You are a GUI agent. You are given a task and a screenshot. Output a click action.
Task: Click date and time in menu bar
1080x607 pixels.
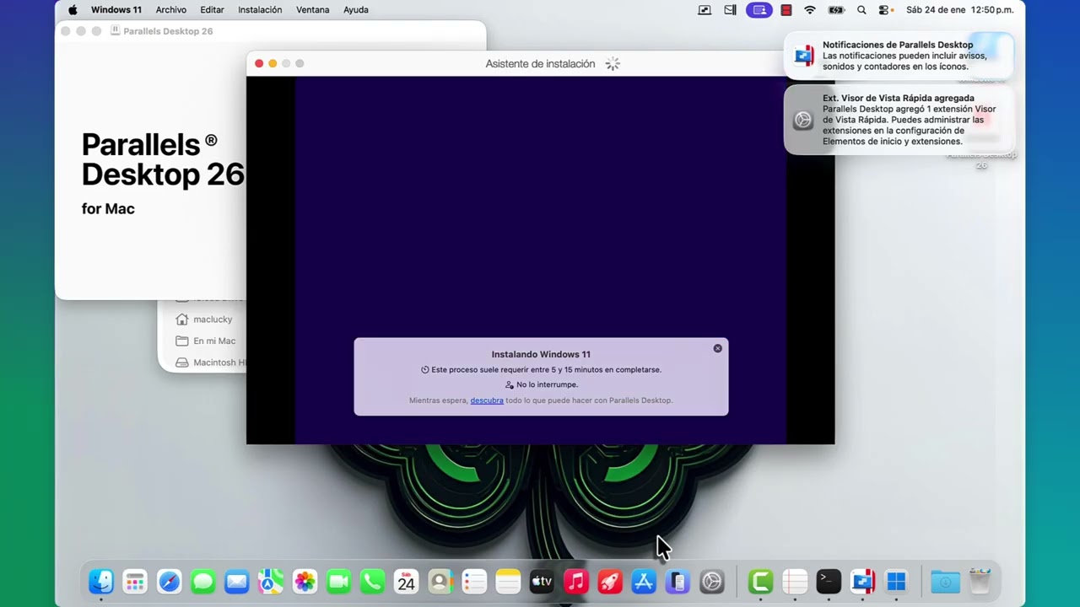click(x=960, y=10)
